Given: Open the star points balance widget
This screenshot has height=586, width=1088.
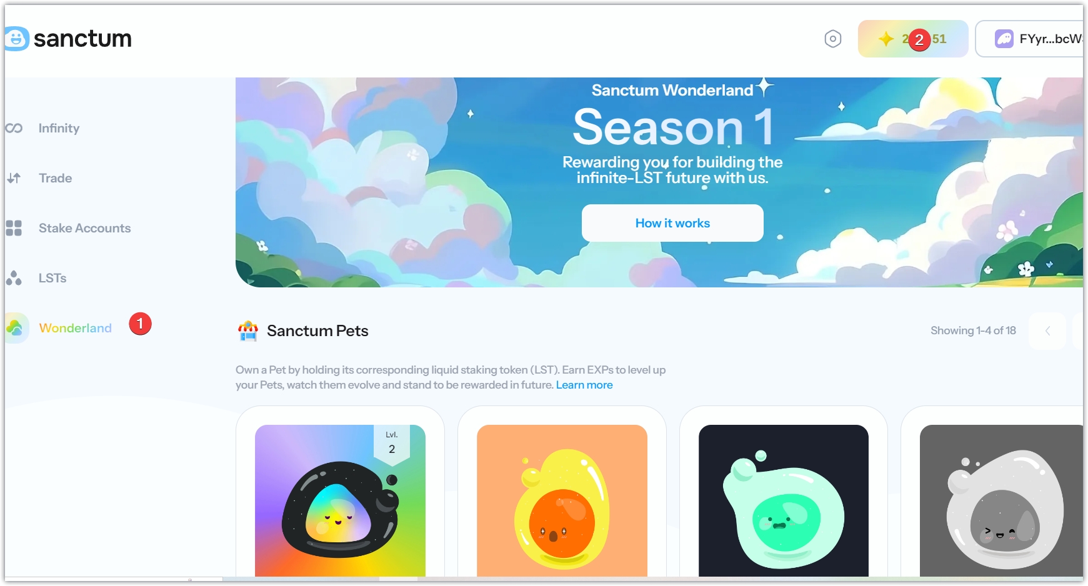Looking at the screenshot, I should click(x=912, y=39).
